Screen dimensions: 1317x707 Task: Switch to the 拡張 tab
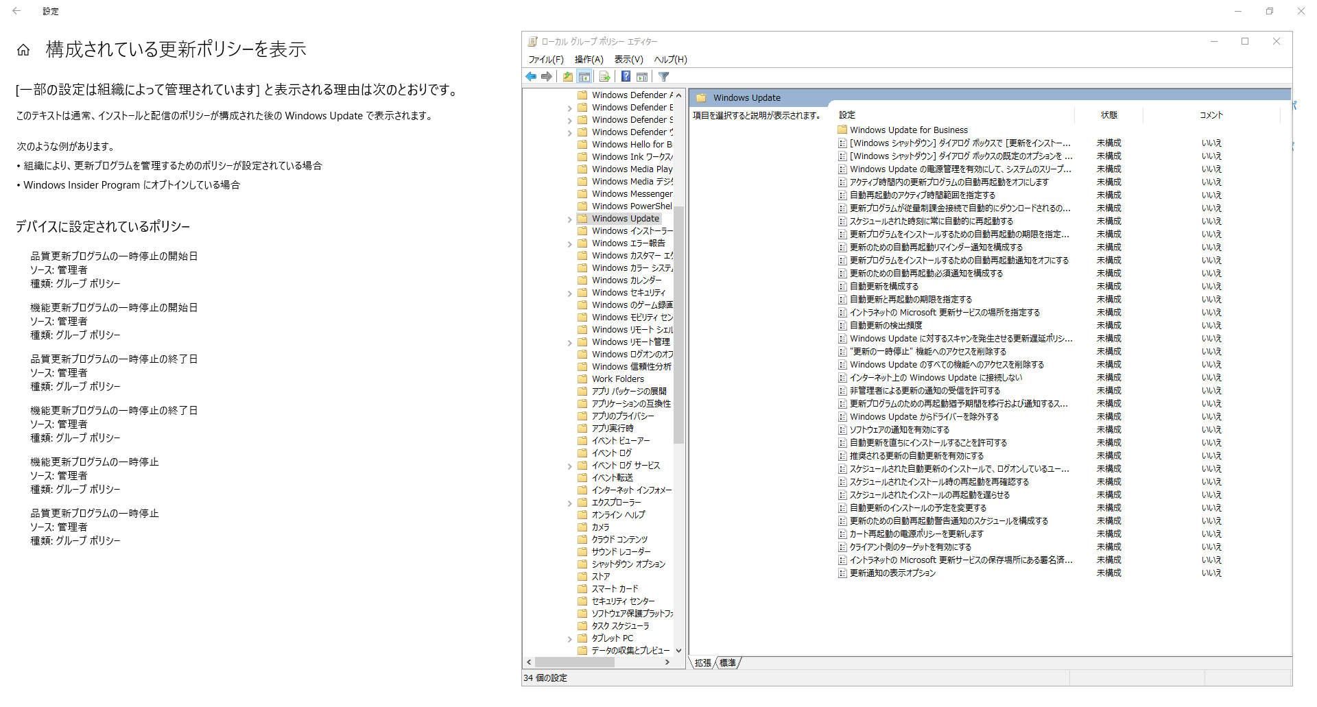tap(702, 662)
